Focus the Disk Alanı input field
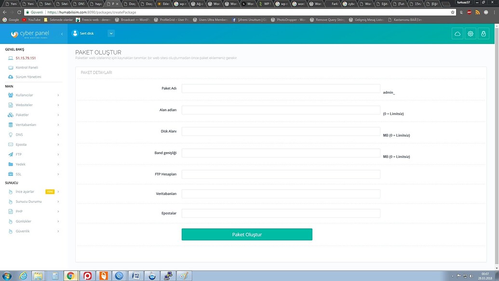The image size is (499, 281). [281, 131]
